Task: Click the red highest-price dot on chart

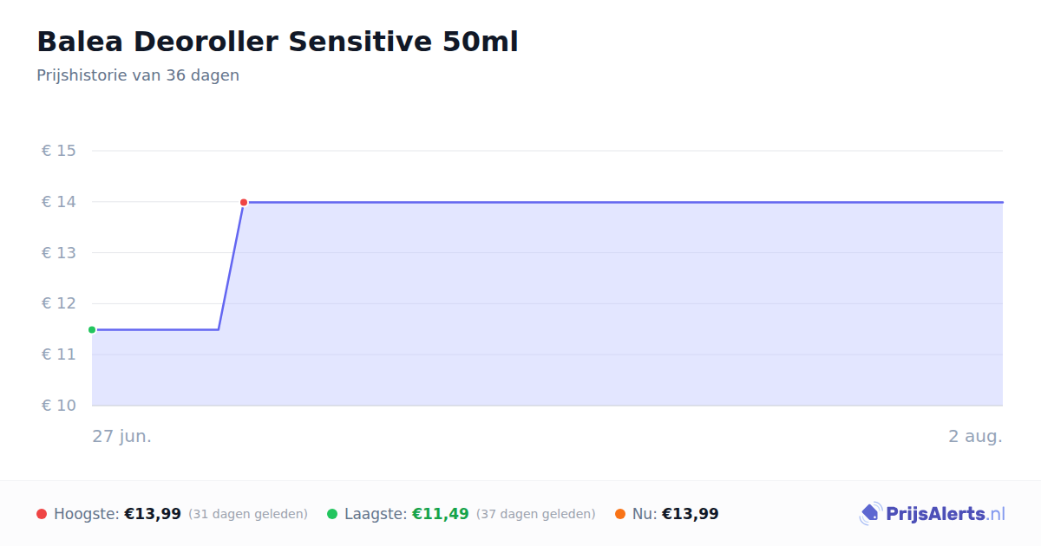Action: [x=244, y=202]
